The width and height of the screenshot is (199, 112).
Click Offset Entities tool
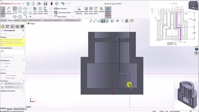coord(46,11)
